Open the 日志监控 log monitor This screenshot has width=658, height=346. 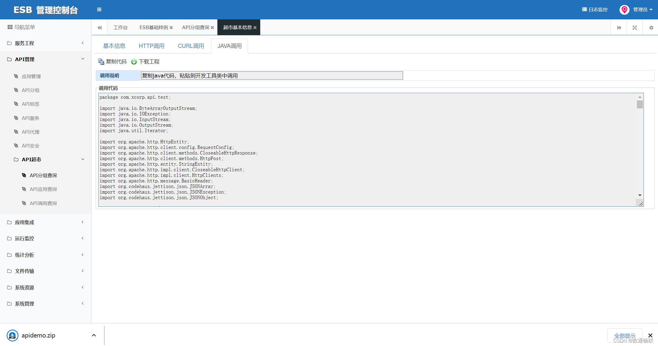tap(595, 10)
